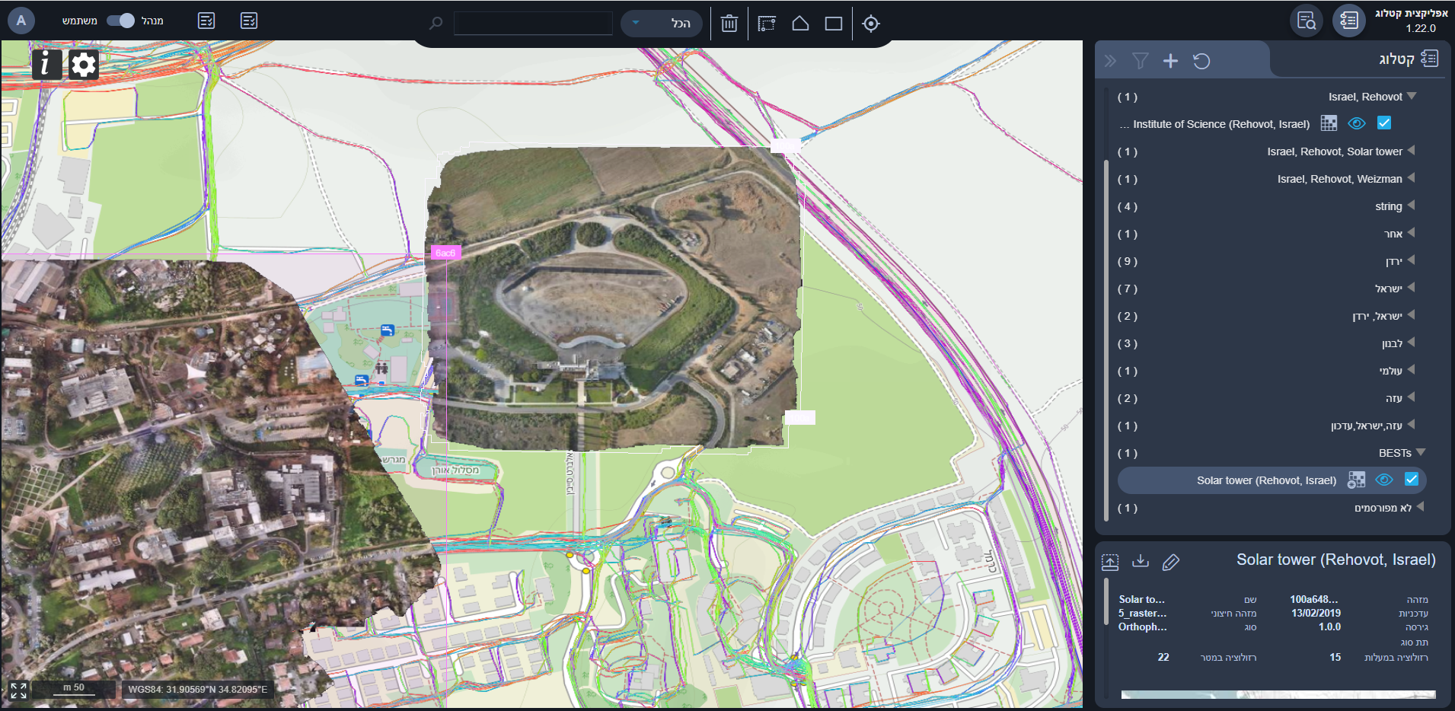Viewport: 1455px width, 711px height.
Task: Open the delete/trash tool in top toolbar
Action: [729, 24]
